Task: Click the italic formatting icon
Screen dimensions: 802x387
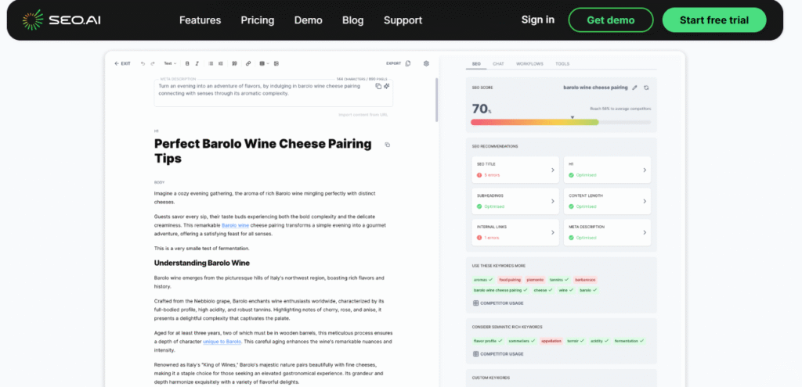Action: [x=197, y=63]
